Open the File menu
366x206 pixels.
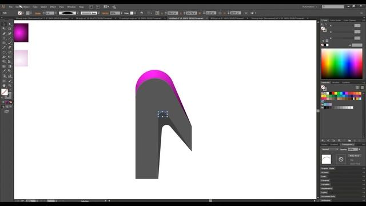[x=11, y=7]
